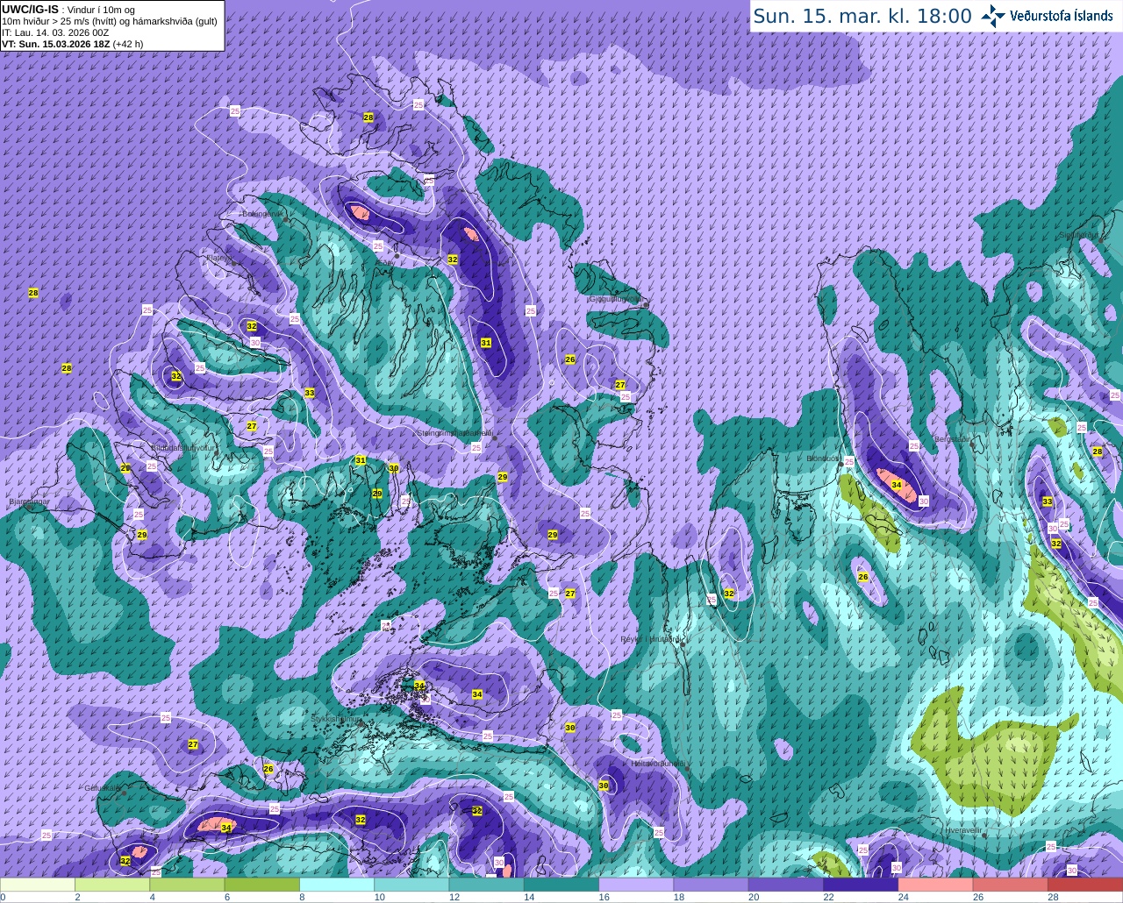
Task: Click the Steingrímsfjarðarheiði station dot
Action: click(x=494, y=437)
